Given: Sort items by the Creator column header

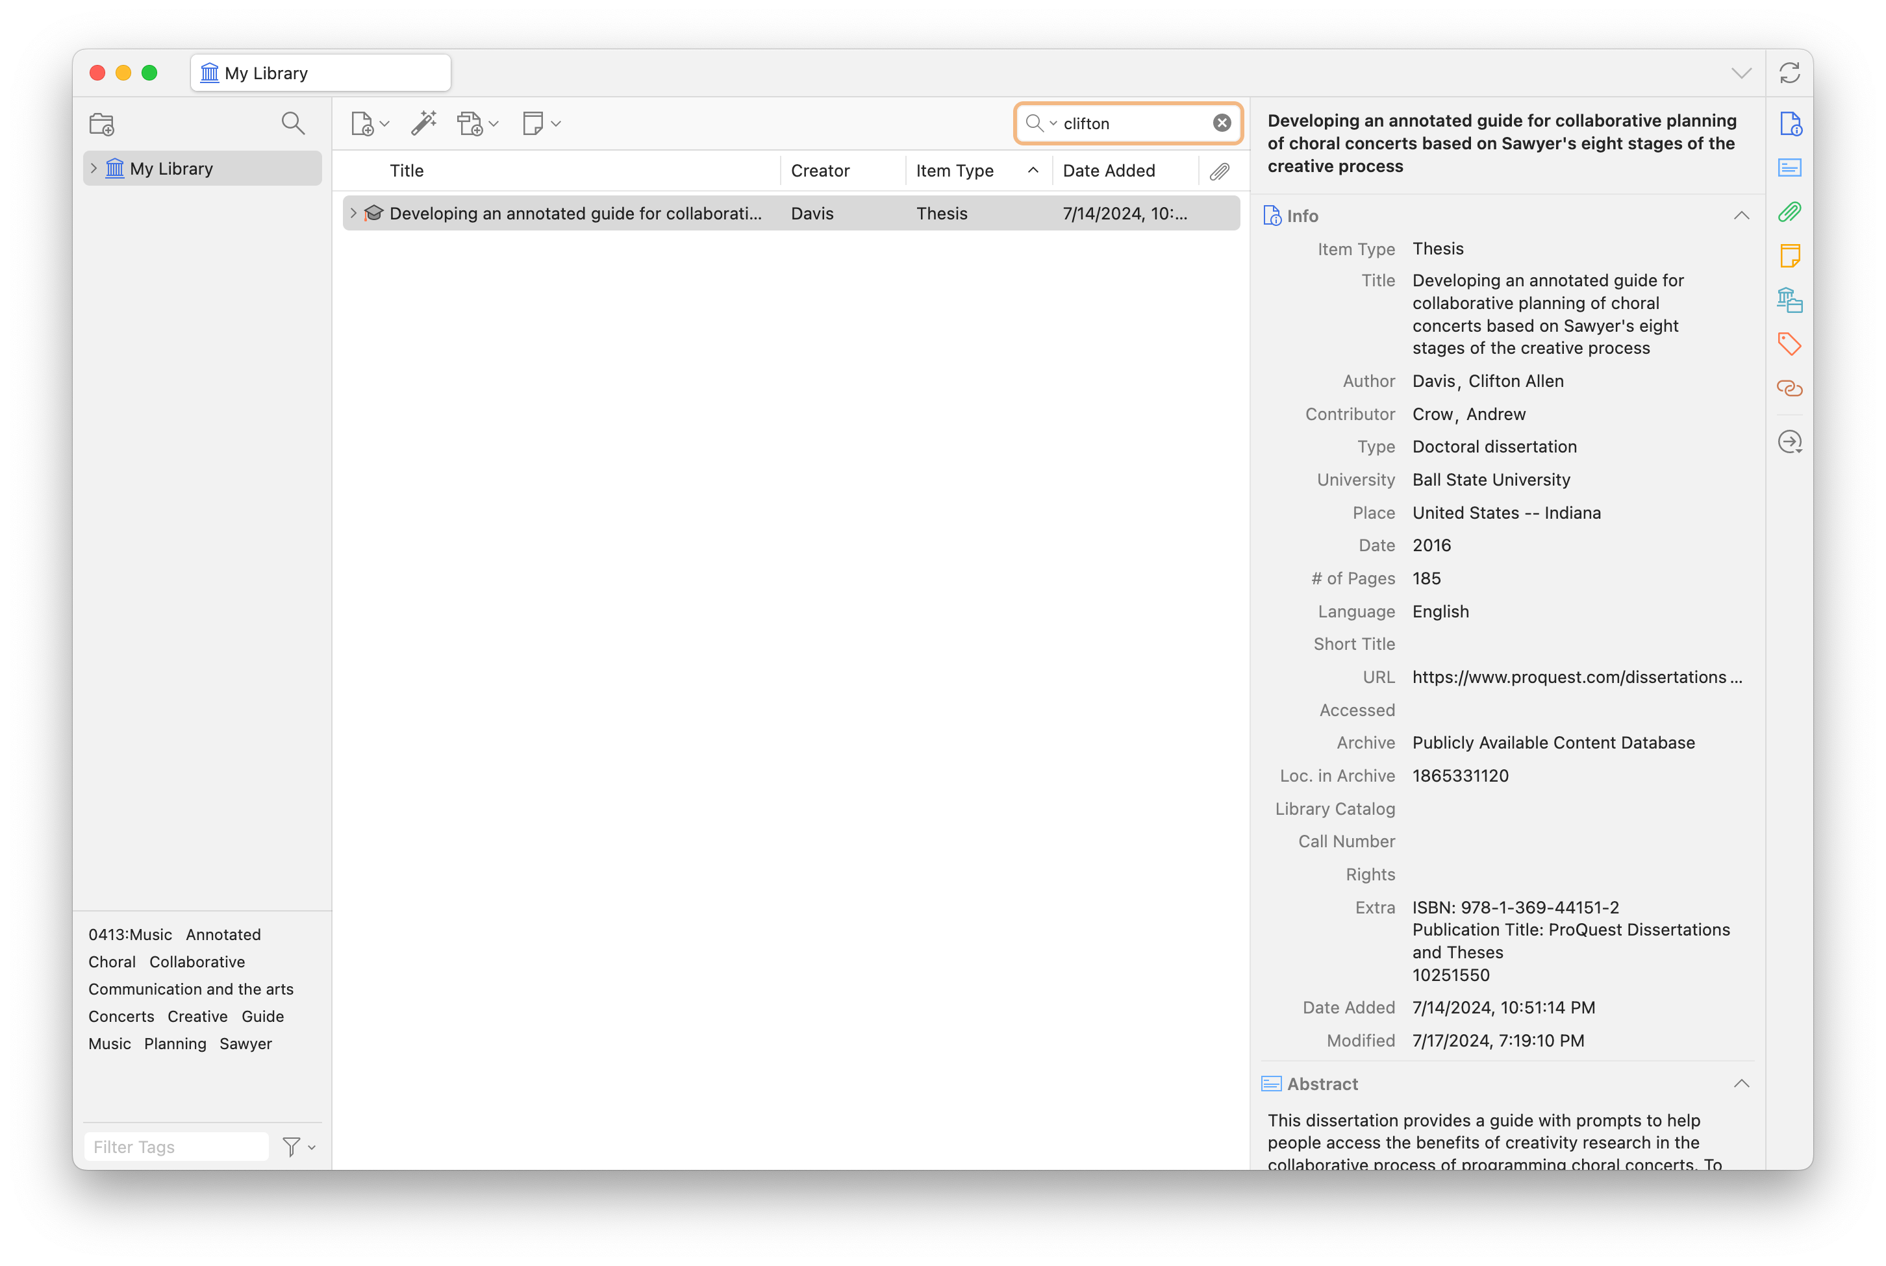Looking at the screenshot, I should [x=820, y=170].
